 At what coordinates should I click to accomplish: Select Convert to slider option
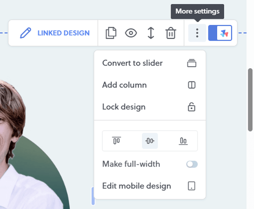pos(133,63)
